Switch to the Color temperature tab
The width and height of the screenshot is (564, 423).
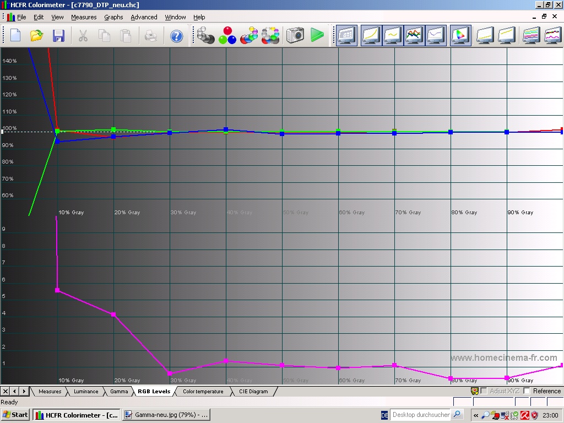[x=203, y=392]
